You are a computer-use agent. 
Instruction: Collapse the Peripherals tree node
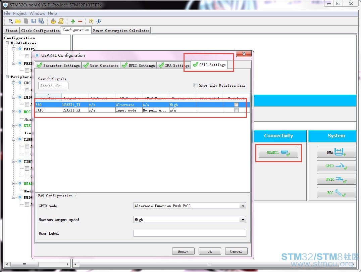pos(7,77)
